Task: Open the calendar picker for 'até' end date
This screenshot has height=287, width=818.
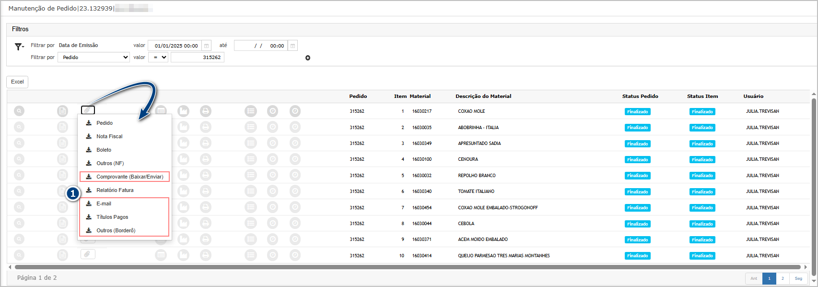Action: tap(292, 46)
